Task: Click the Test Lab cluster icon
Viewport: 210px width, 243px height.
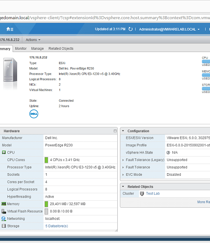Action: pos(142,194)
